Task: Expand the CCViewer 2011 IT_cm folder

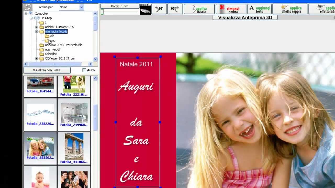Action: [x=36, y=58]
